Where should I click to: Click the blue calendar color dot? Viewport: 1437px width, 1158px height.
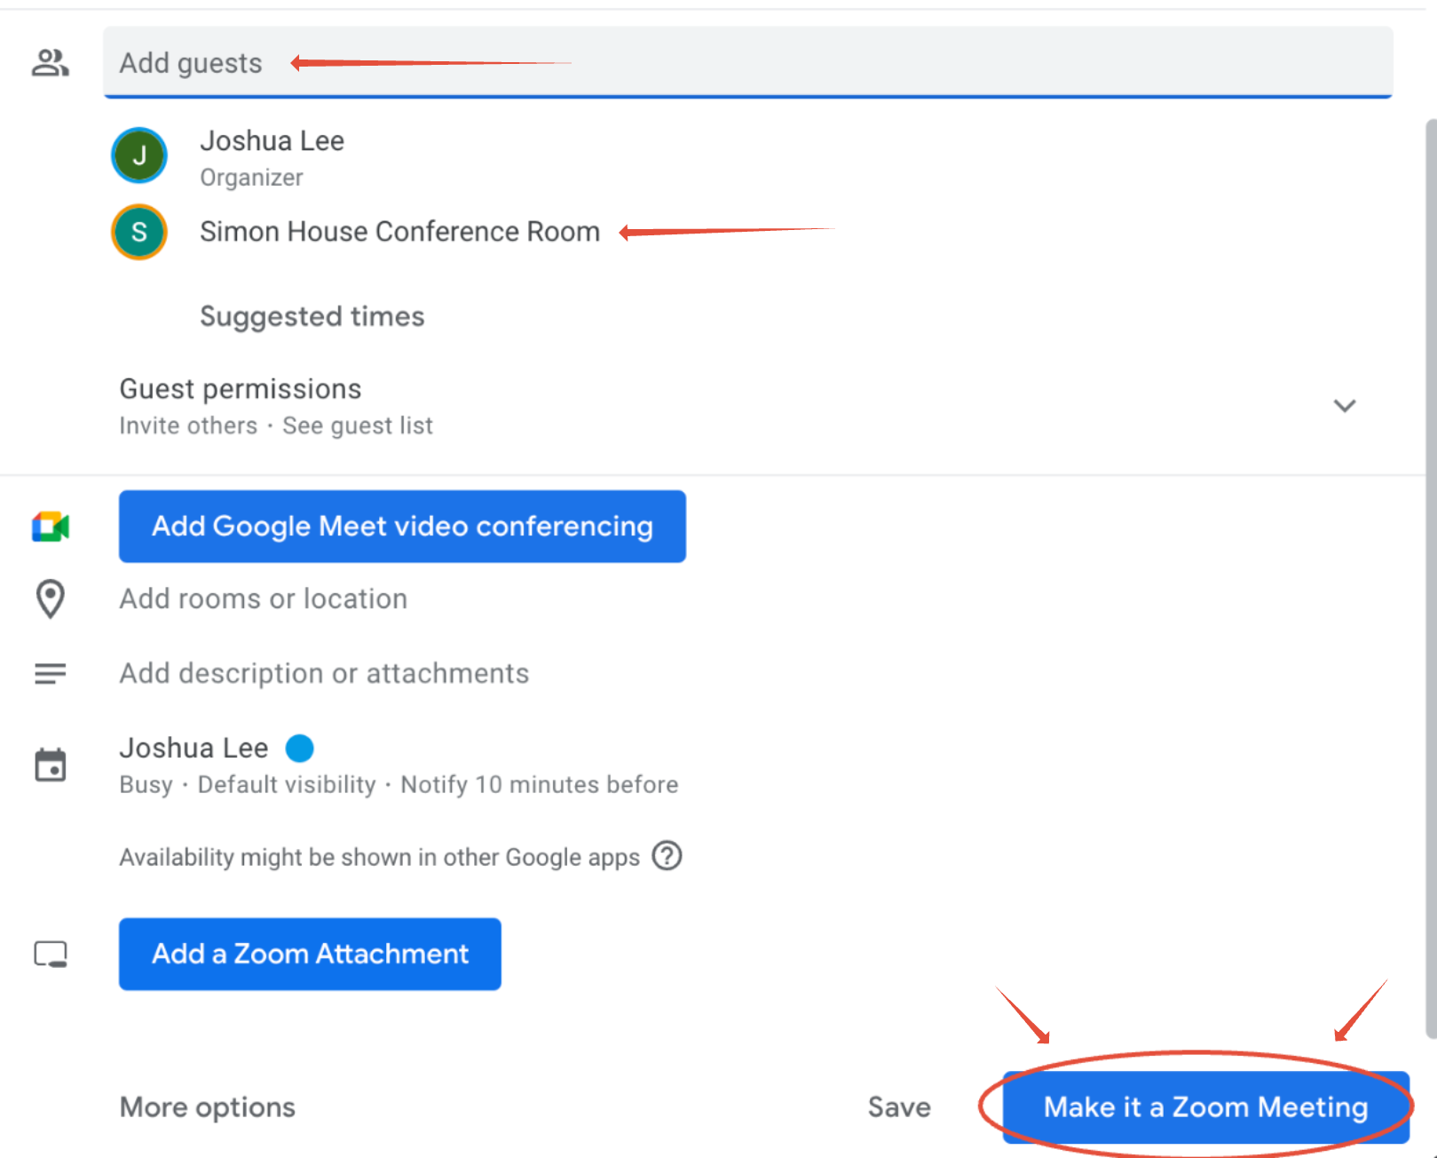click(300, 748)
